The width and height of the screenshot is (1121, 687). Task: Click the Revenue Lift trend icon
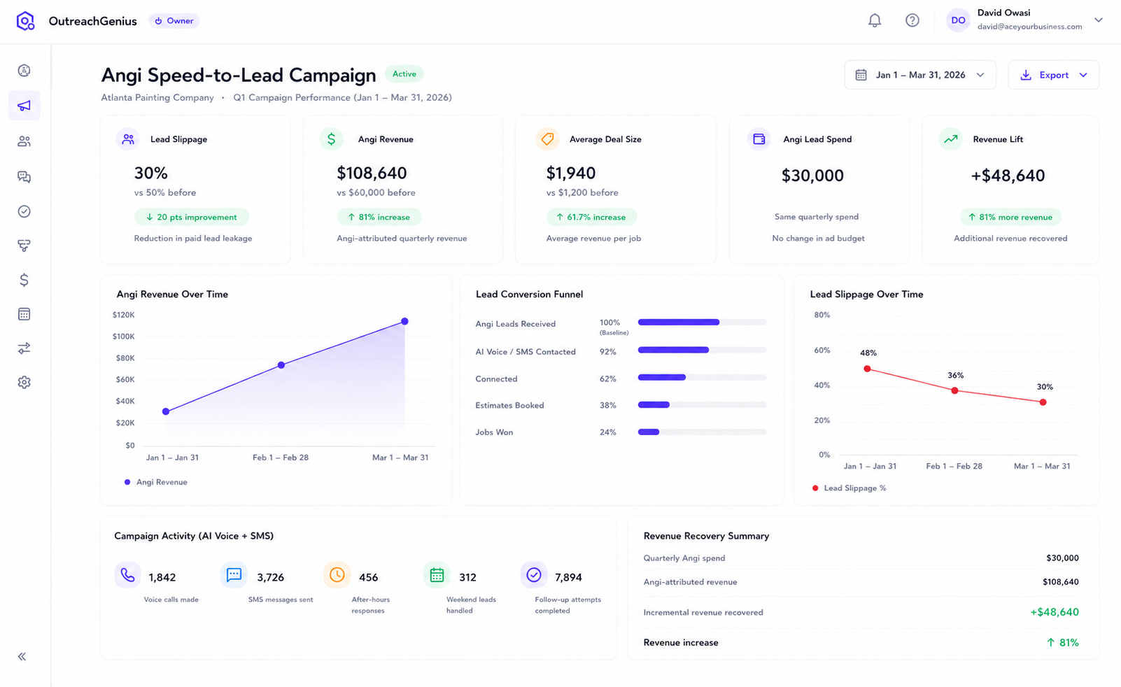951,139
